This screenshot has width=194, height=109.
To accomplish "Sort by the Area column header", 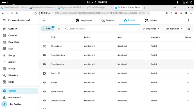I will pos(119,37).
